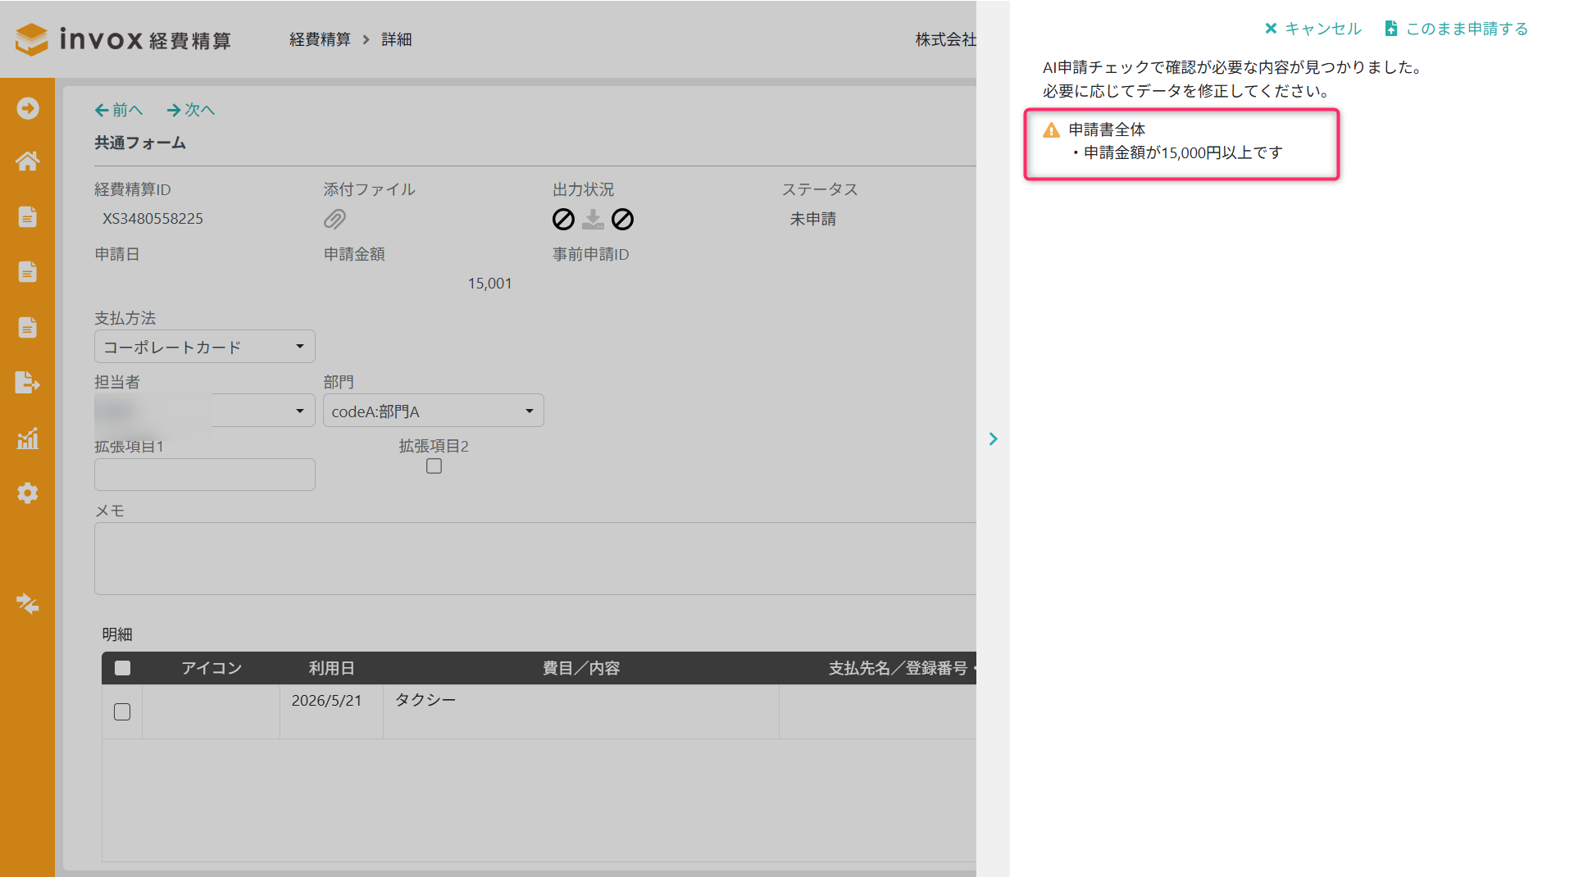Open the first document icon in sidebar
The height and width of the screenshot is (877, 1574).
tap(28, 216)
